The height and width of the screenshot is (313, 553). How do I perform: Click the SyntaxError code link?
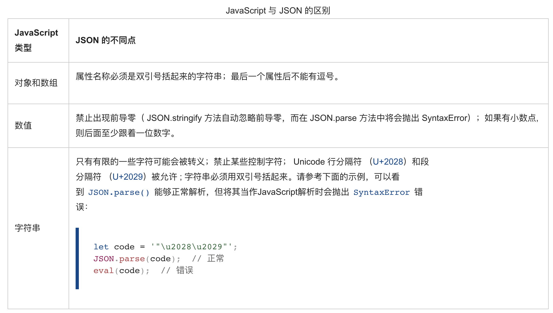point(381,192)
